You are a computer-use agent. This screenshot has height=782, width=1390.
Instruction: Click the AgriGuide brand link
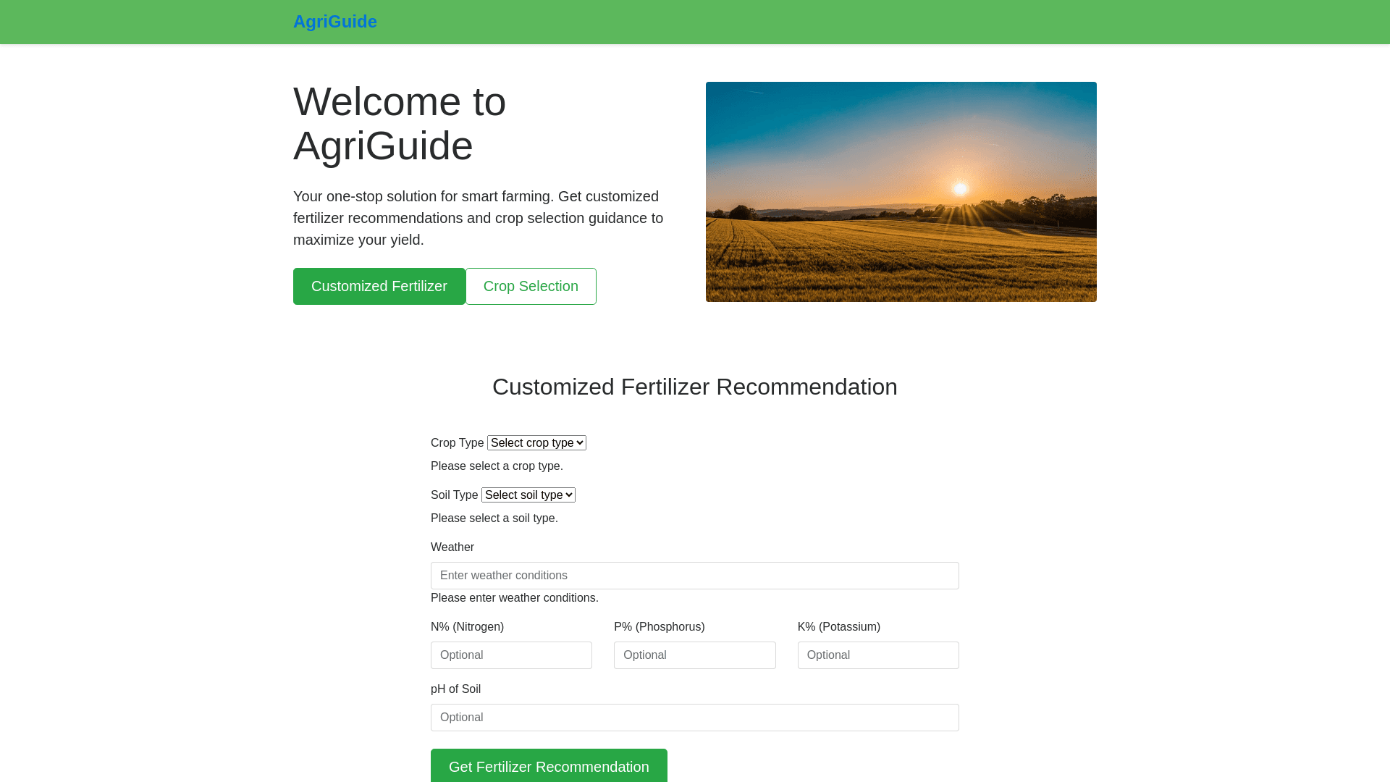pyautogui.click(x=334, y=22)
